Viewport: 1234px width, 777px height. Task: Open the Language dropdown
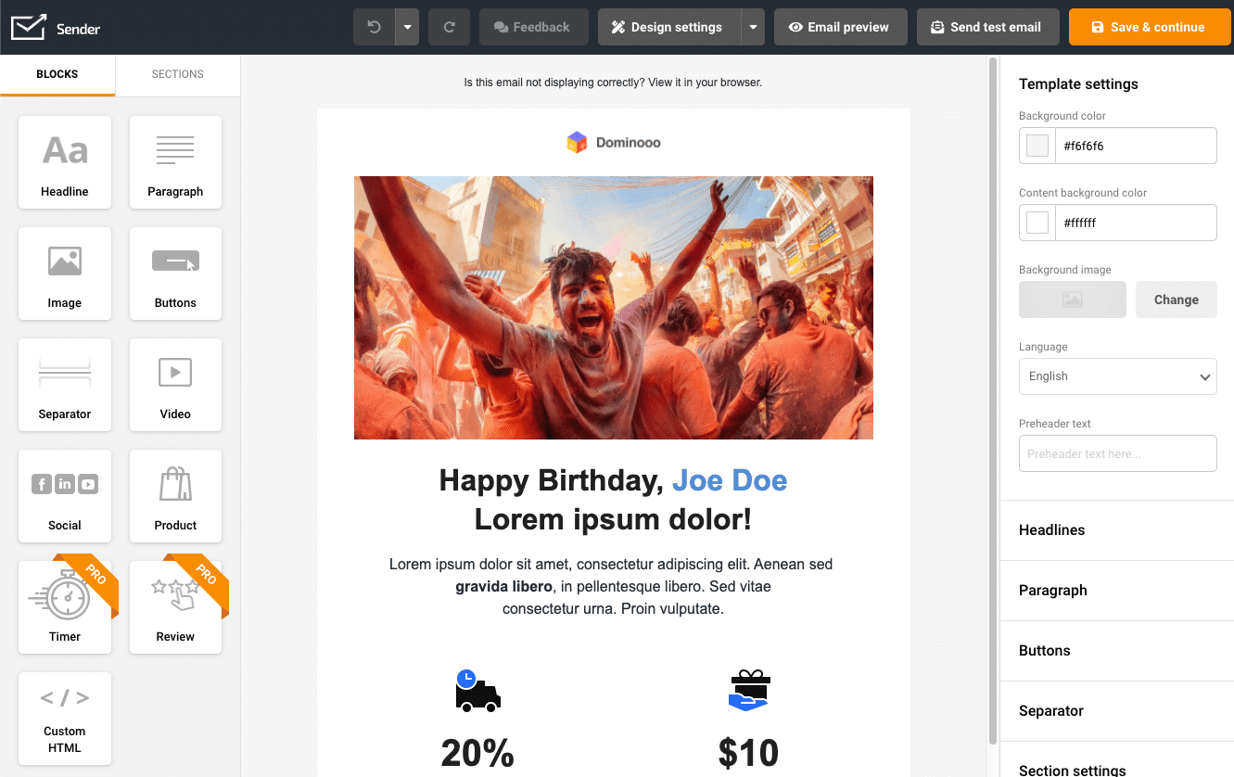pyautogui.click(x=1117, y=376)
